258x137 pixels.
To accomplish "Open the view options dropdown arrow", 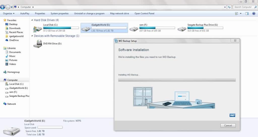I will click(241, 14).
